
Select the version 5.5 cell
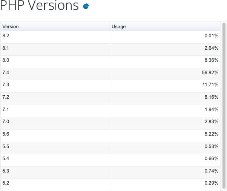coord(55,148)
